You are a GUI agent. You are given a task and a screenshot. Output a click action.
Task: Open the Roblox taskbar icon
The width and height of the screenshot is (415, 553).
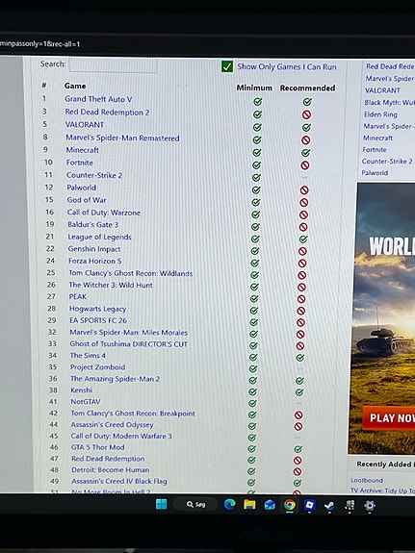pyautogui.click(x=309, y=505)
